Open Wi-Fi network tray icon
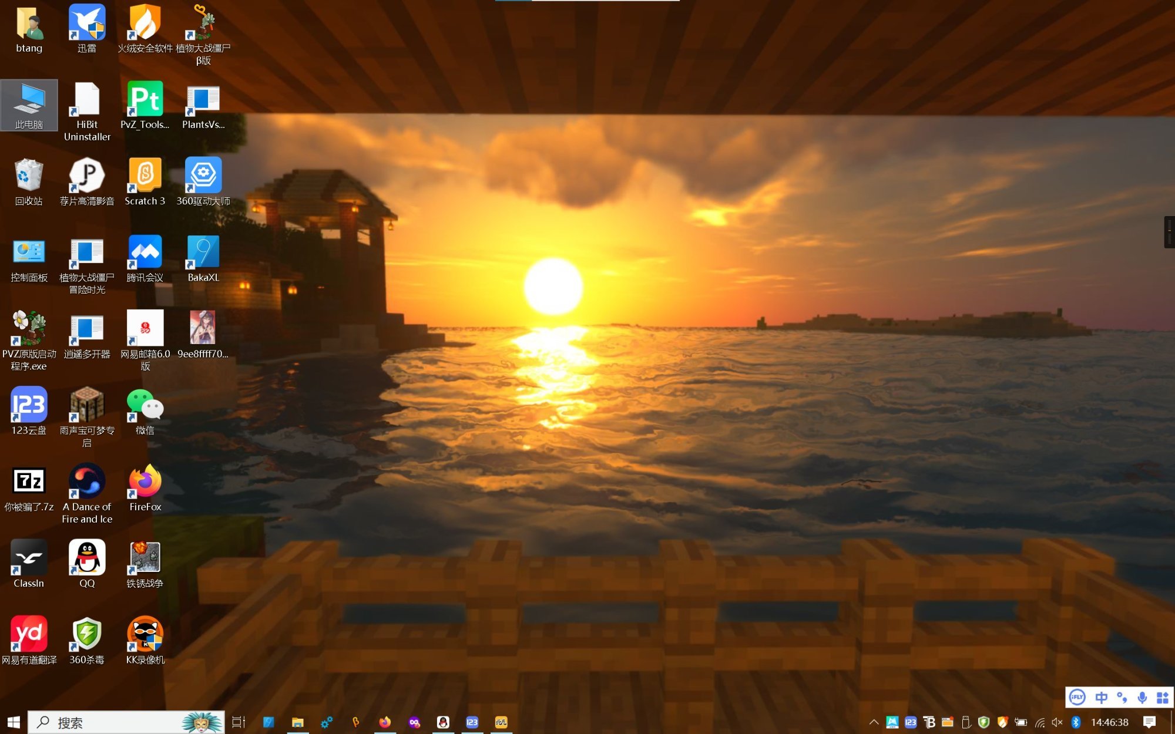The width and height of the screenshot is (1175, 734). 1039,722
